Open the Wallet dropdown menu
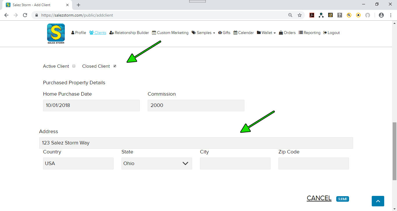 pyautogui.click(x=266, y=33)
